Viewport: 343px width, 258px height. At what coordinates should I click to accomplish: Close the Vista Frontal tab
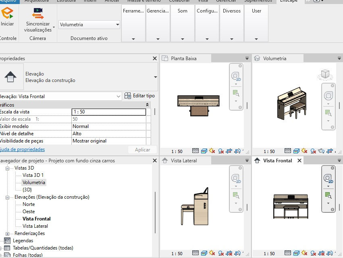pos(299,161)
